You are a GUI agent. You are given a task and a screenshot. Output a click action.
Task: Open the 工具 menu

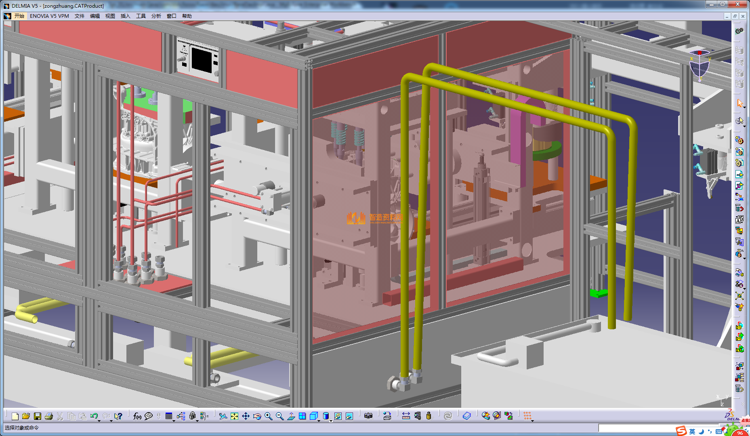click(x=141, y=16)
